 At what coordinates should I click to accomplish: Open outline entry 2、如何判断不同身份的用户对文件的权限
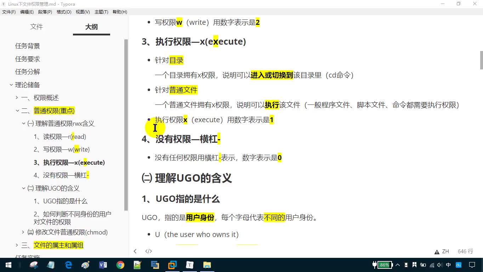pyautogui.click(x=72, y=218)
